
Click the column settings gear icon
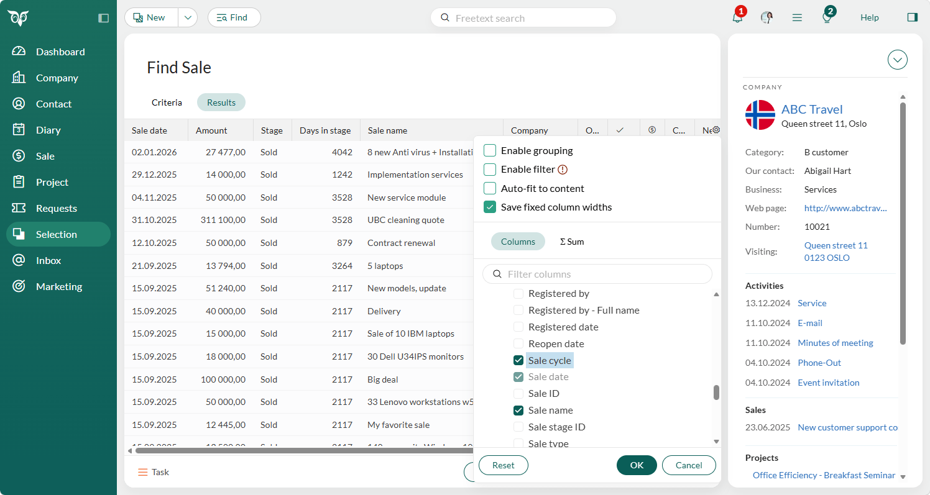[716, 130]
